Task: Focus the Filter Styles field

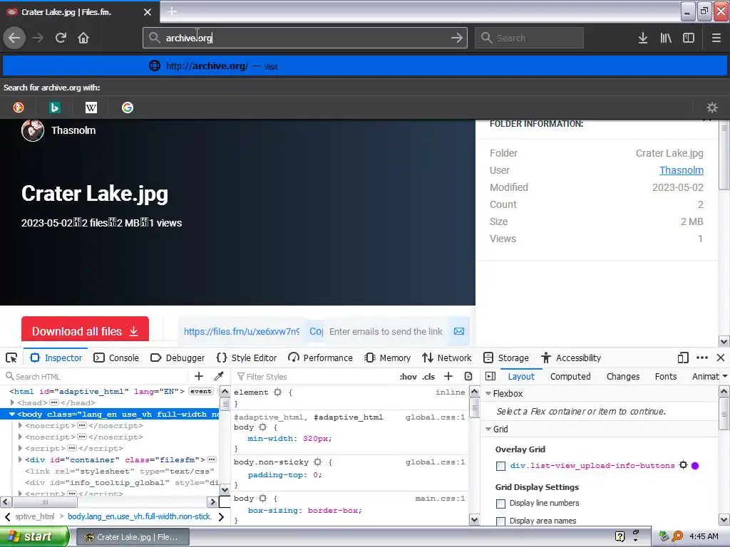Action: pos(315,376)
